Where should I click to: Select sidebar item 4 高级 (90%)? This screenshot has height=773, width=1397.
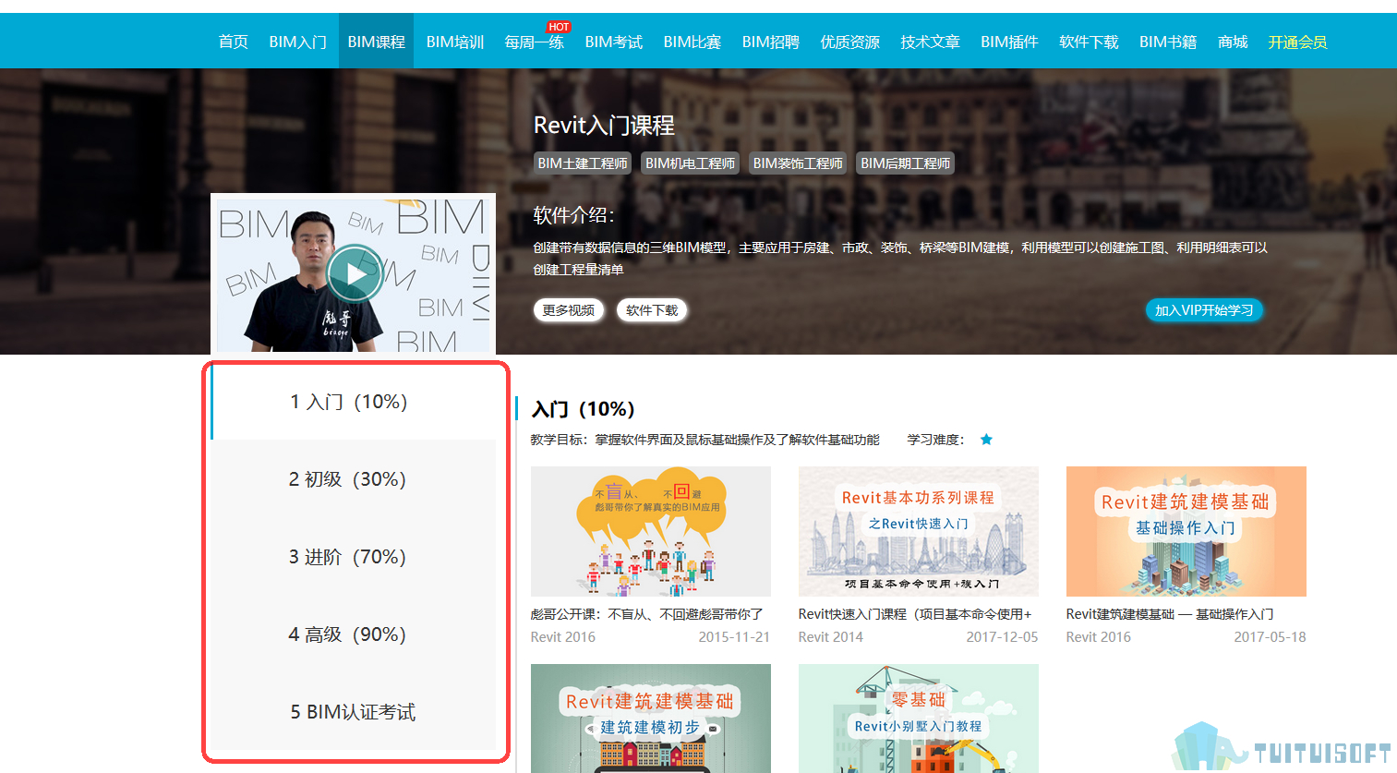[x=354, y=634]
